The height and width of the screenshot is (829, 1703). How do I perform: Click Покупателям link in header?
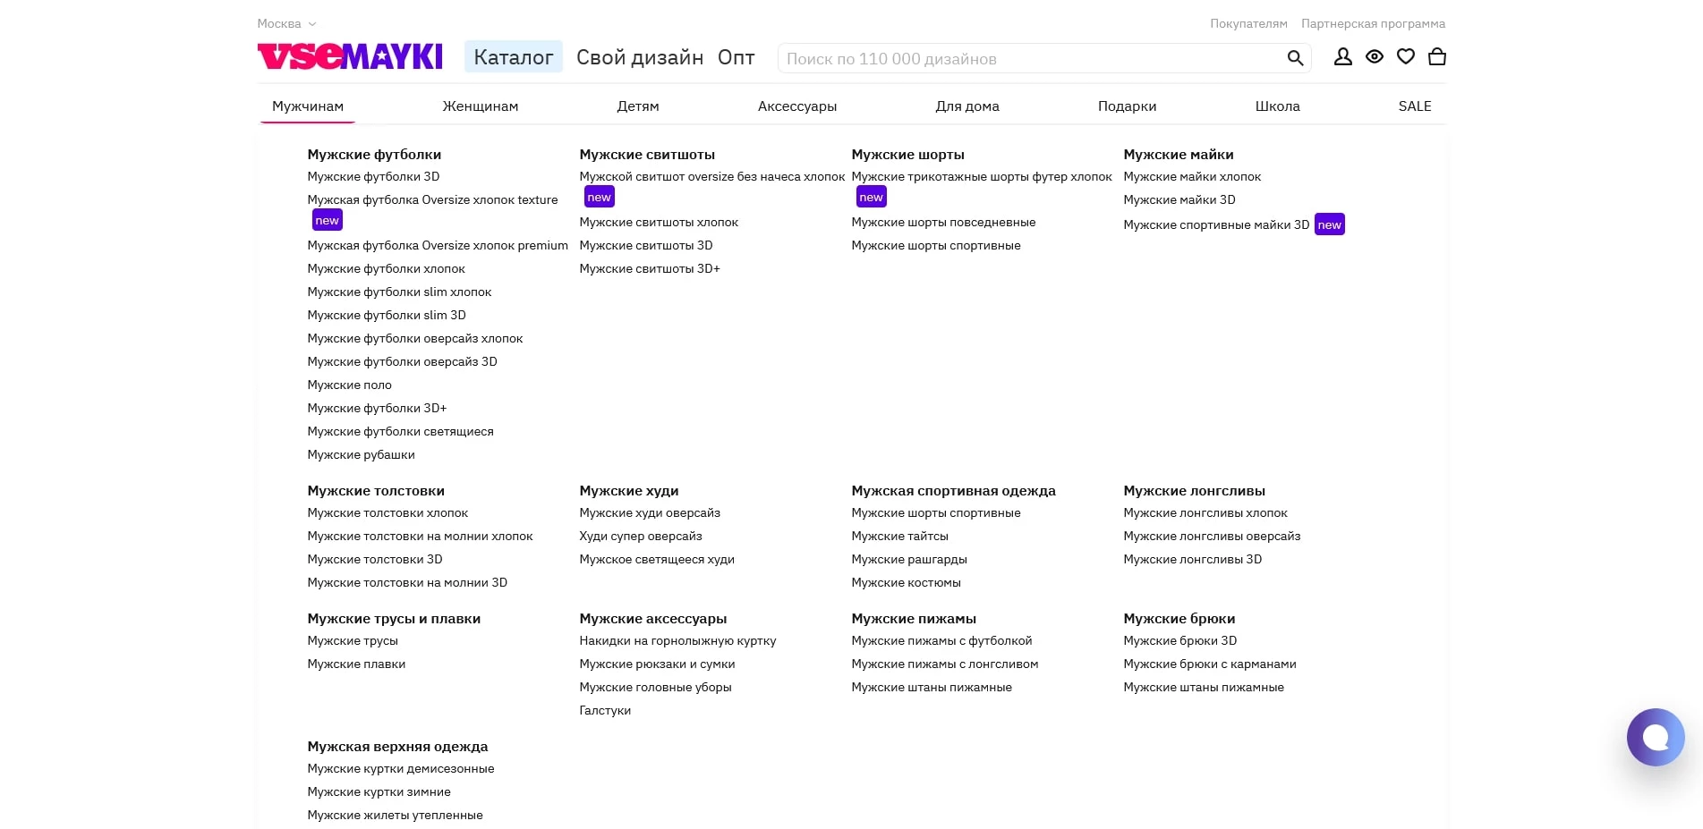pyautogui.click(x=1248, y=24)
